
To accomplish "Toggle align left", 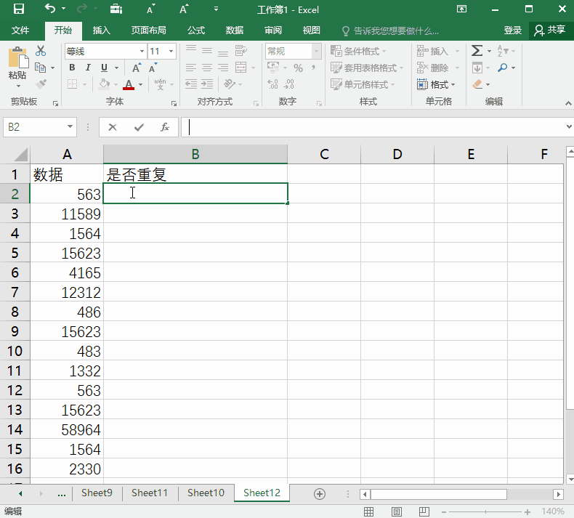I will click(191, 68).
